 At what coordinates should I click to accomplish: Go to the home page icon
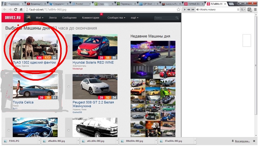(x=21, y=10)
